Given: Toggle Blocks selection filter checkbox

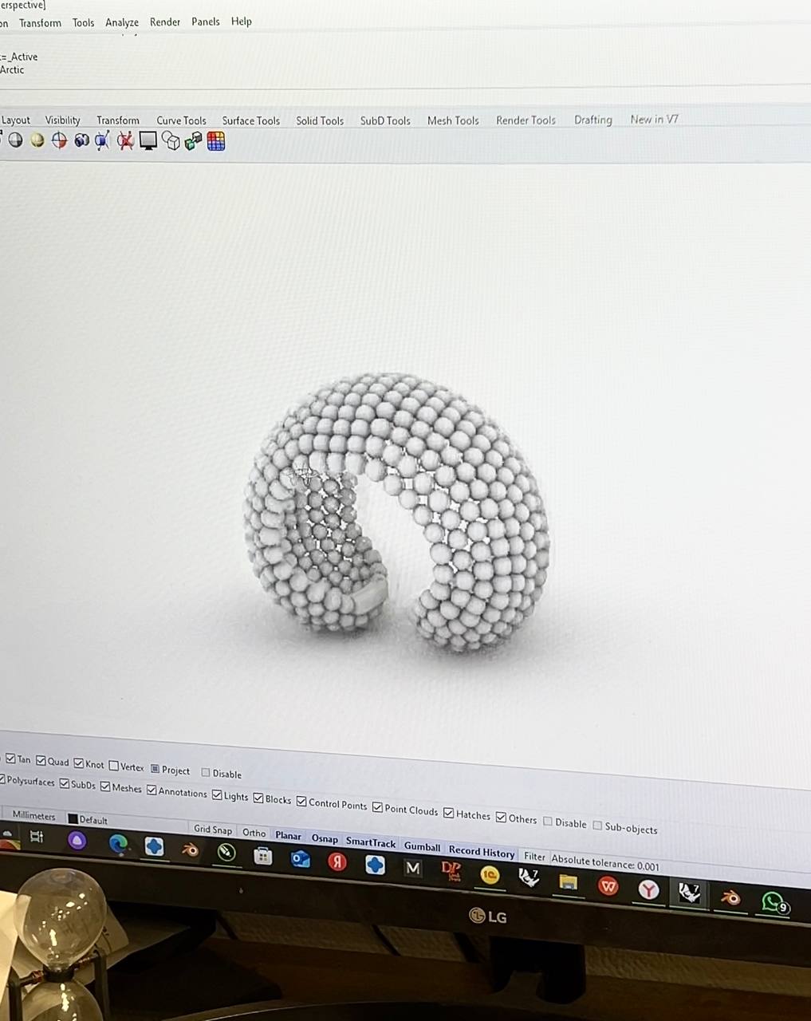Looking at the screenshot, I should click(258, 798).
